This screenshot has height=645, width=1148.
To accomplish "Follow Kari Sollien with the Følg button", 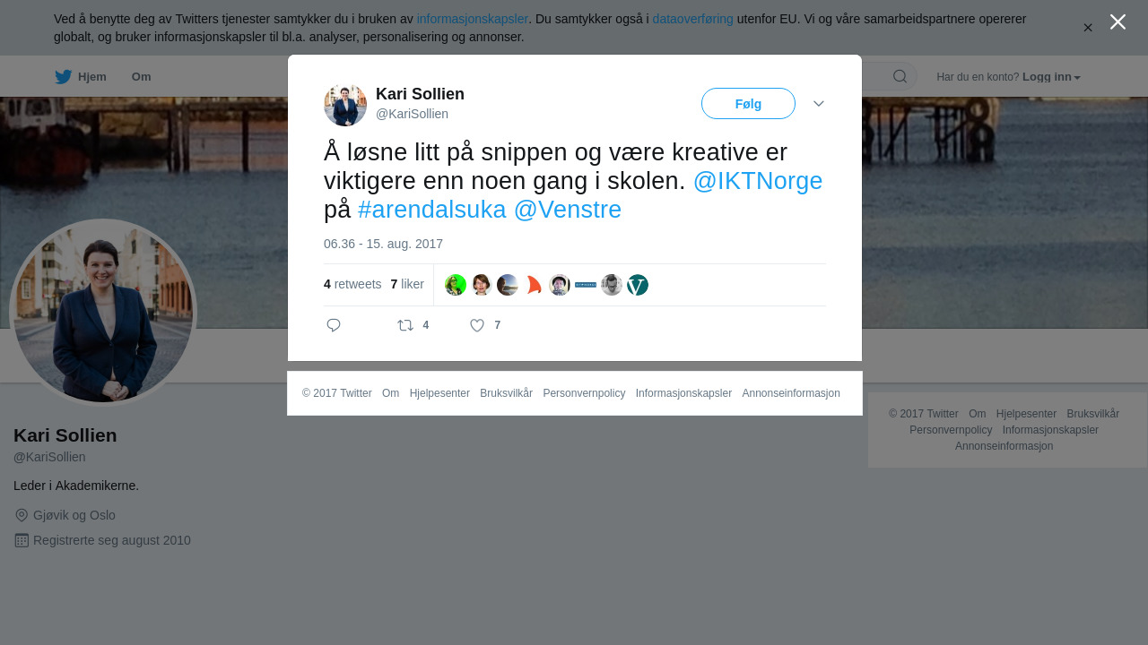I will pyautogui.click(x=748, y=104).
